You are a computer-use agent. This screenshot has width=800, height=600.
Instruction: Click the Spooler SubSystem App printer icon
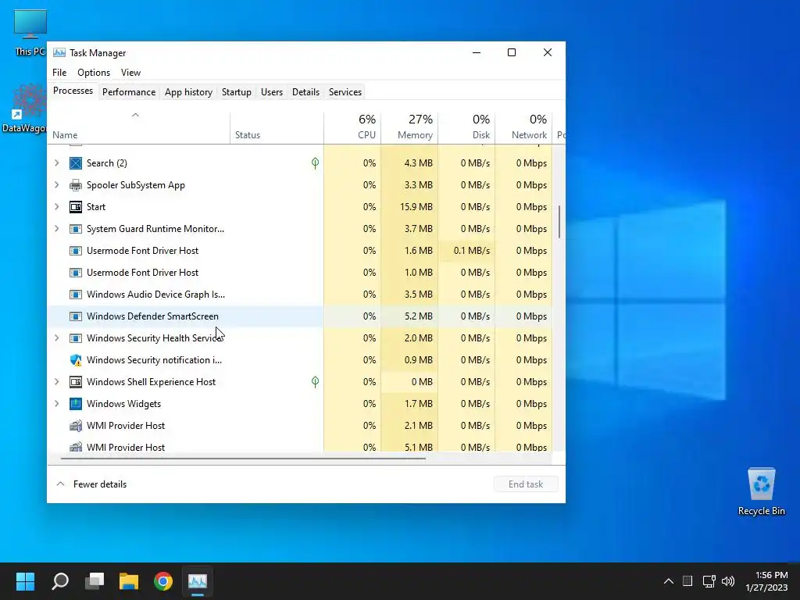pyautogui.click(x=76, y=185)
